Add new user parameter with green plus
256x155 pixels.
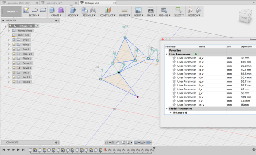196,54
